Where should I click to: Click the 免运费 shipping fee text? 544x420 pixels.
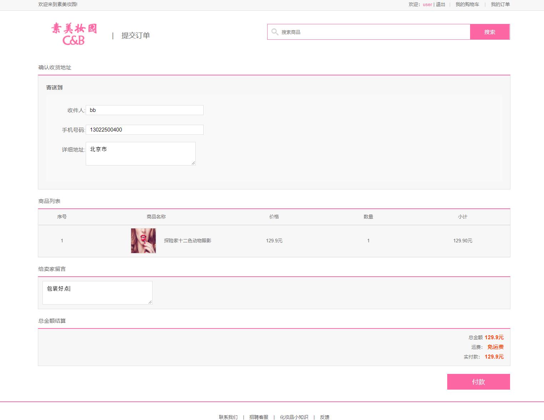(x=495, y=347)
